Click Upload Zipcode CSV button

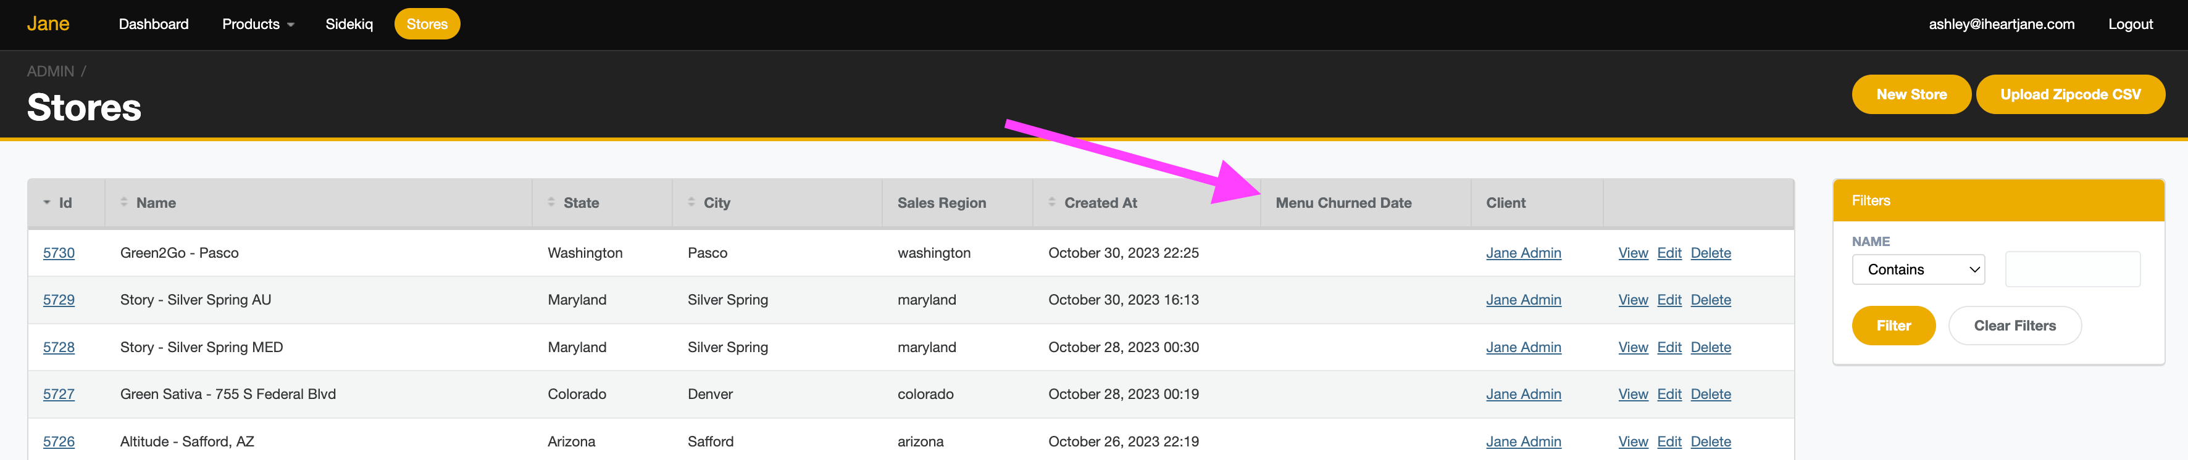(x=2069, y=94)
